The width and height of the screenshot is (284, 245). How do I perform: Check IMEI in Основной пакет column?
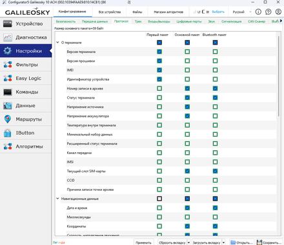[x=187, y=70]
